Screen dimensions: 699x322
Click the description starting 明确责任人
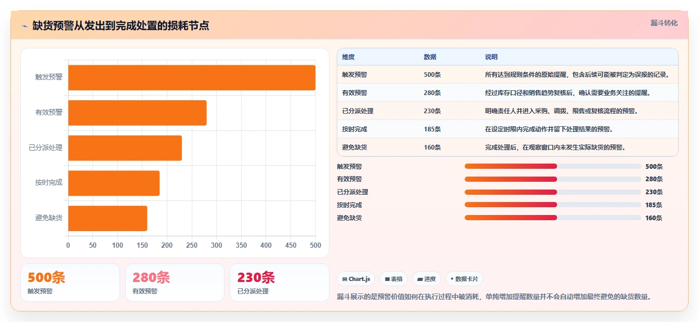click(561, 111)
